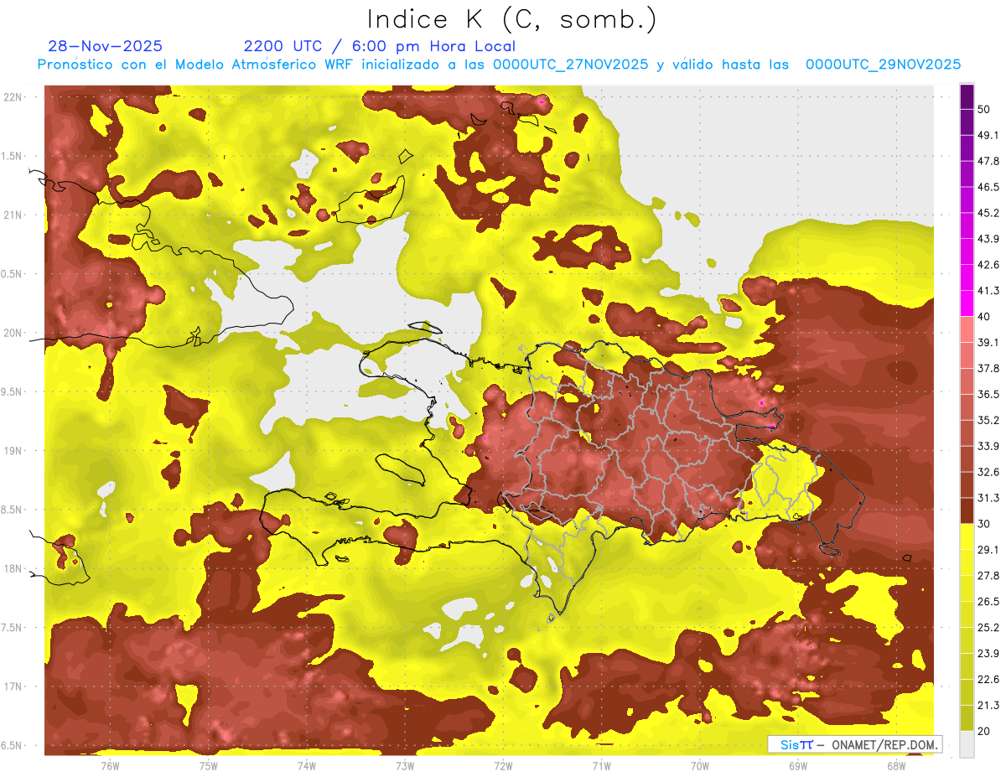Click the 71W longitude label
The image size is (1006, 777).
tap(601, 765)
